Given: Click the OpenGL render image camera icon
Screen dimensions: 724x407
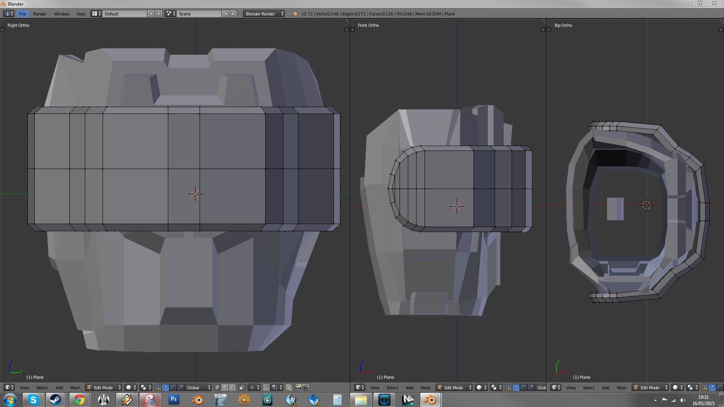Looking at the screenshot, I should coord(298,387).
